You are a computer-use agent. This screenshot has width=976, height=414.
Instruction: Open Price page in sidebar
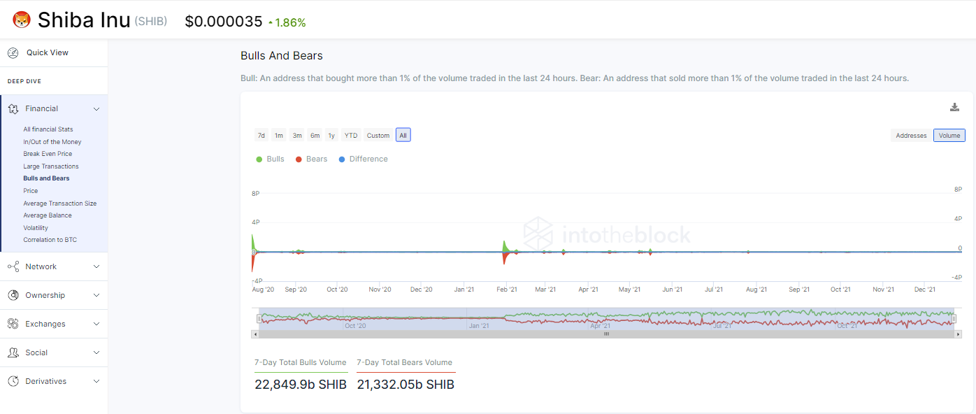coord(31,191)
